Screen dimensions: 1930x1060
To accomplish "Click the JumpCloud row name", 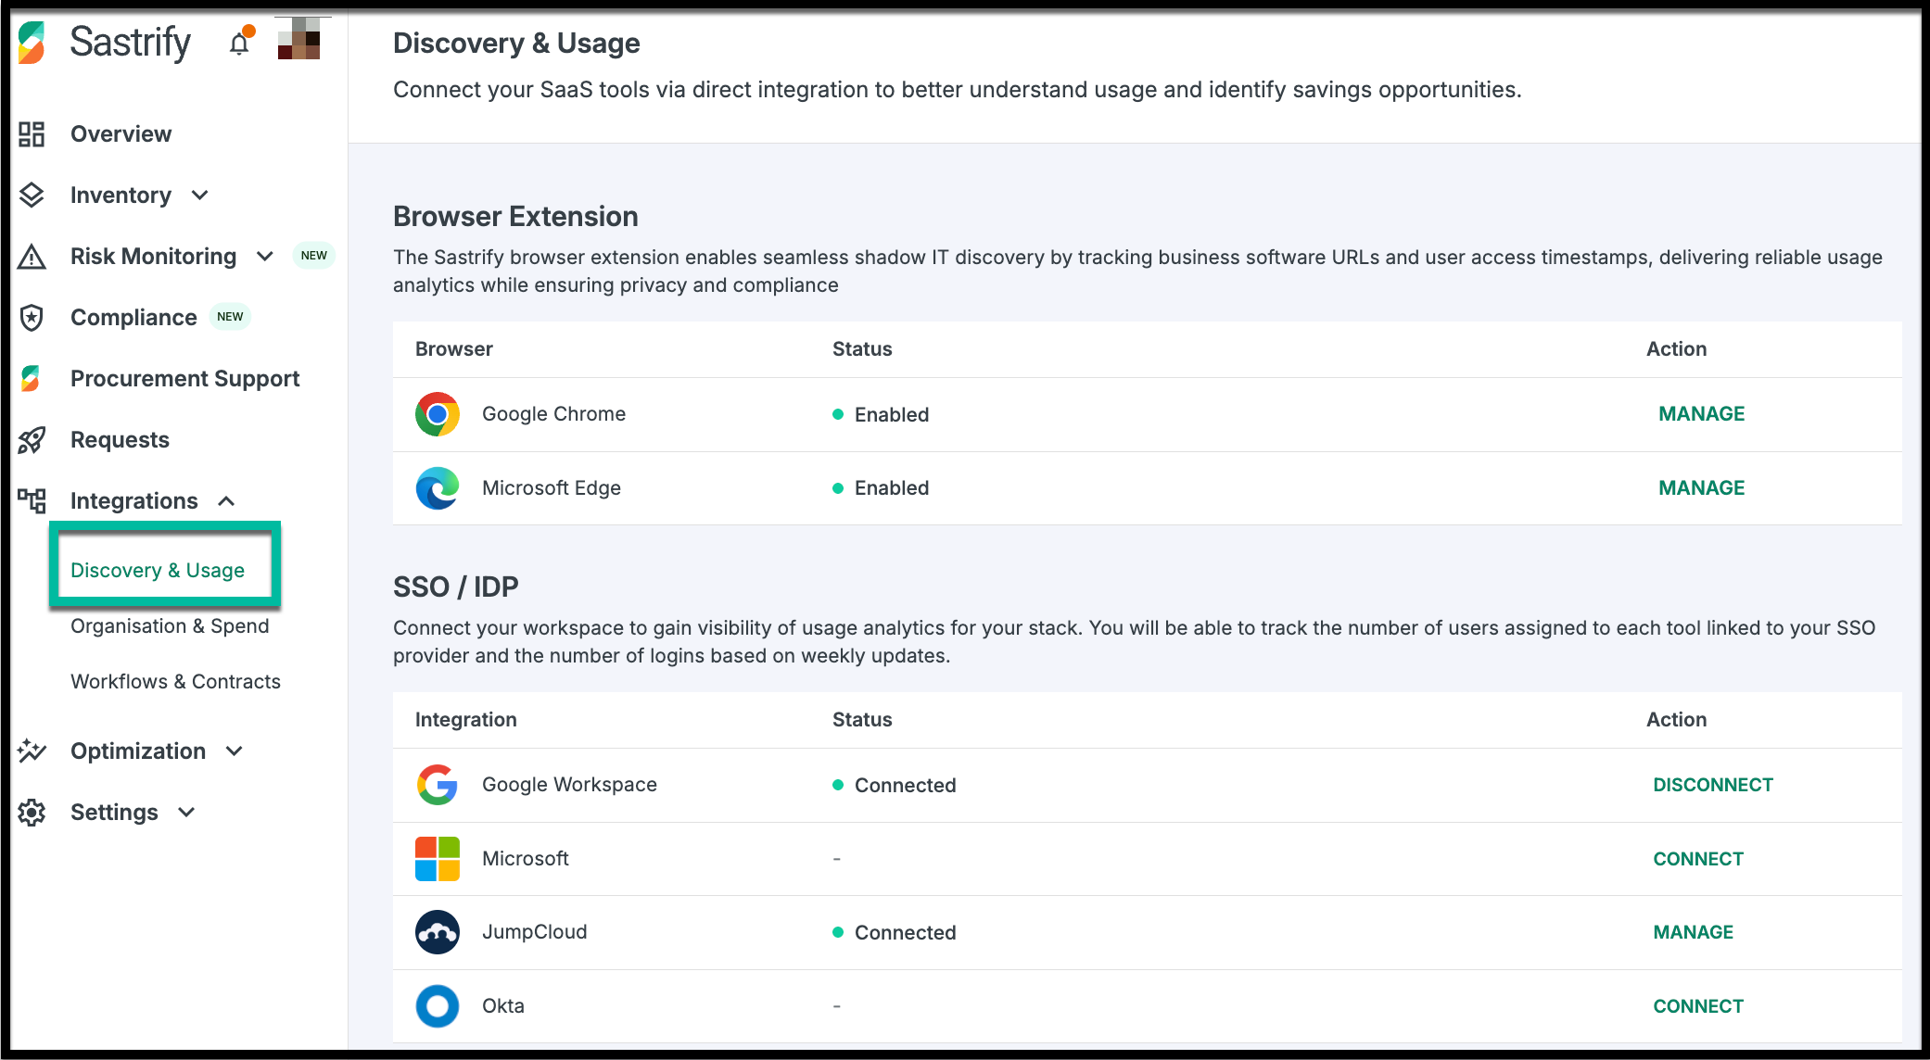I will pyautogui.click(x=534, y=932).
